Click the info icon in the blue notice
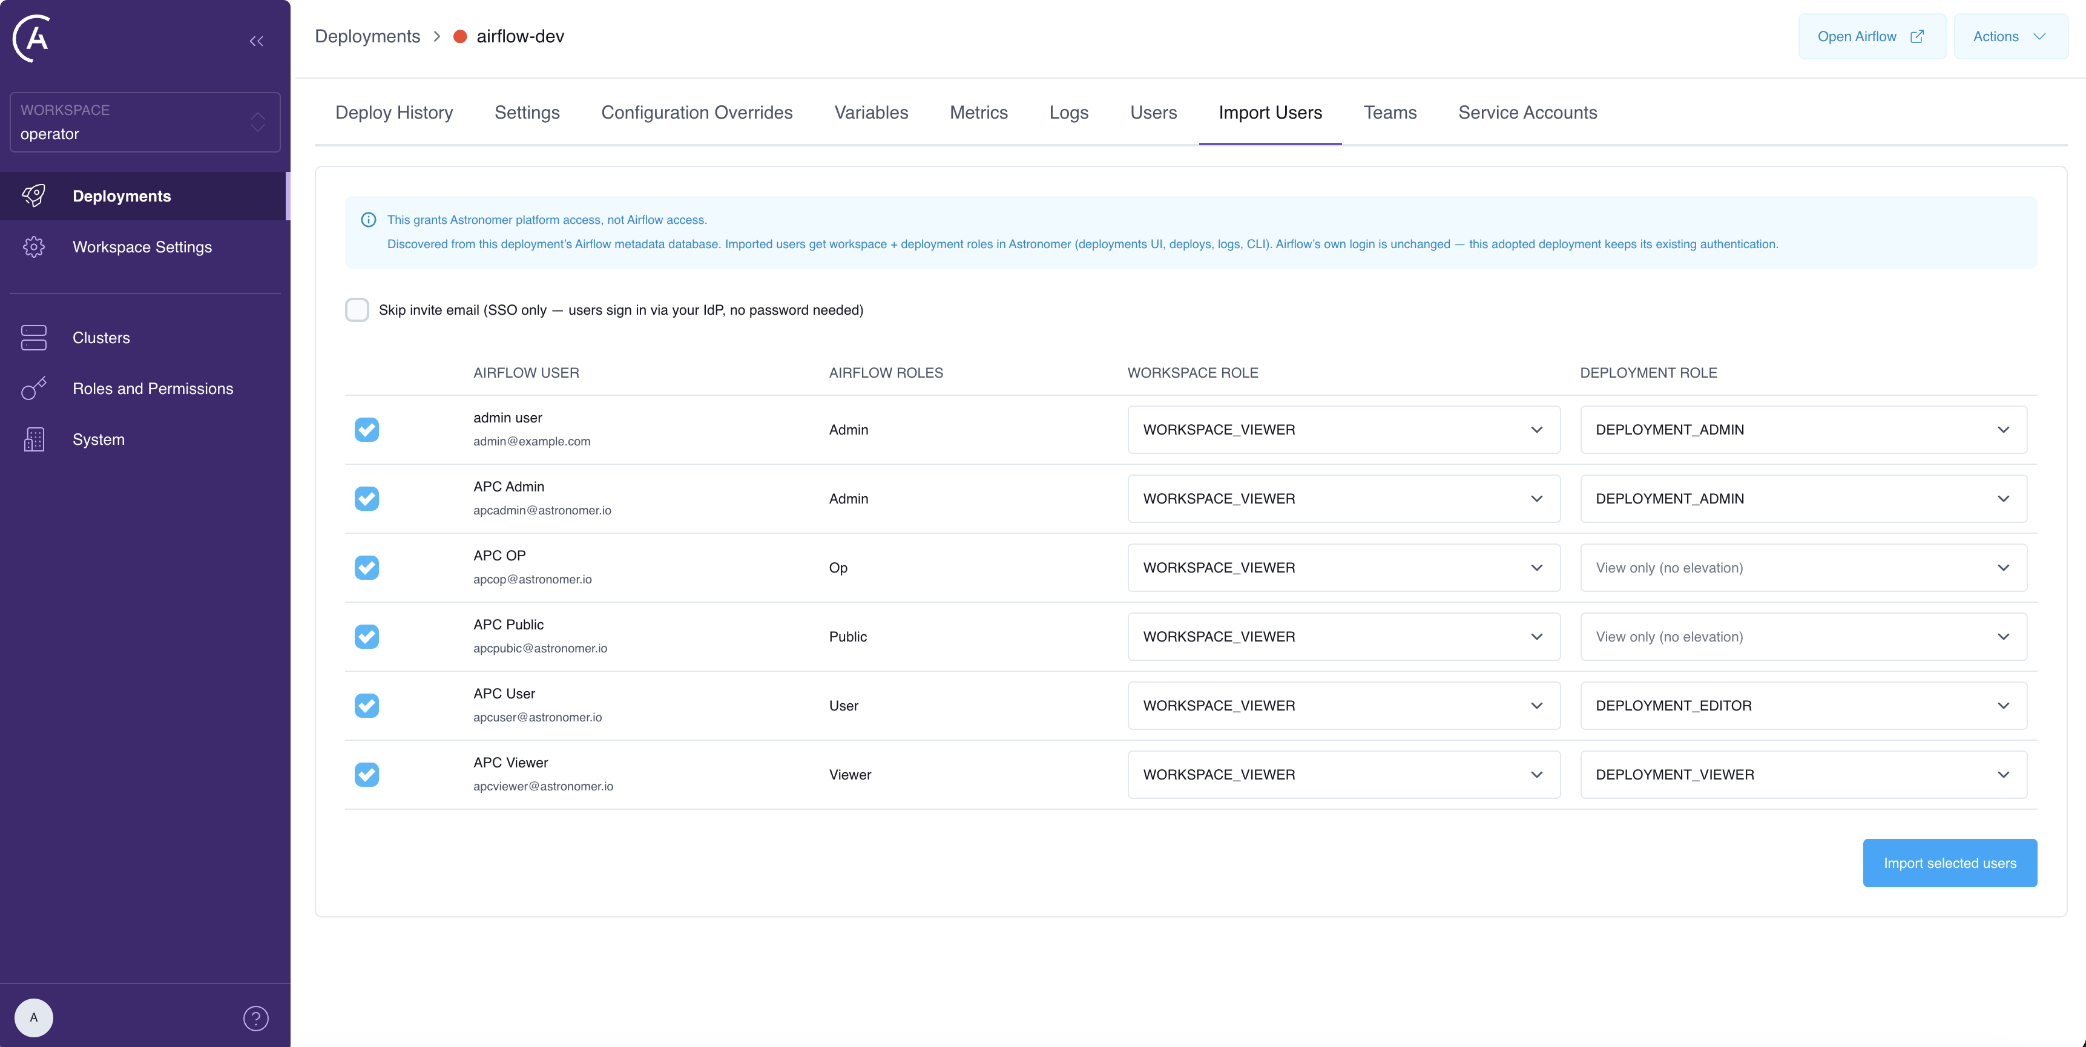 [x=369, y=220]
